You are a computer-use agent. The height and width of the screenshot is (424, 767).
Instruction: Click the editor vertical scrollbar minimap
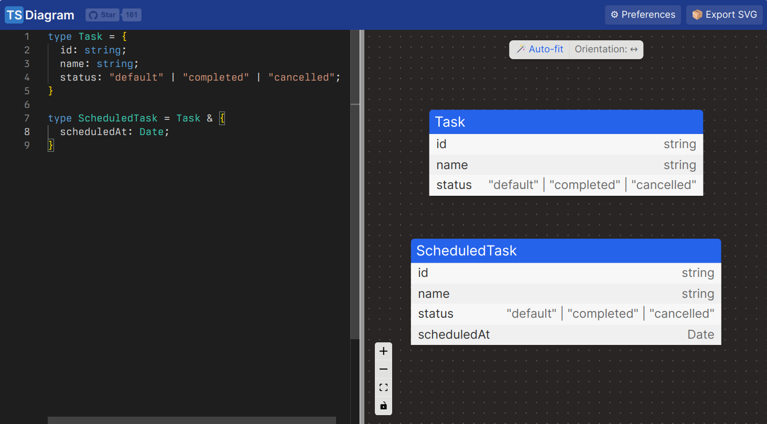point(355,183)
